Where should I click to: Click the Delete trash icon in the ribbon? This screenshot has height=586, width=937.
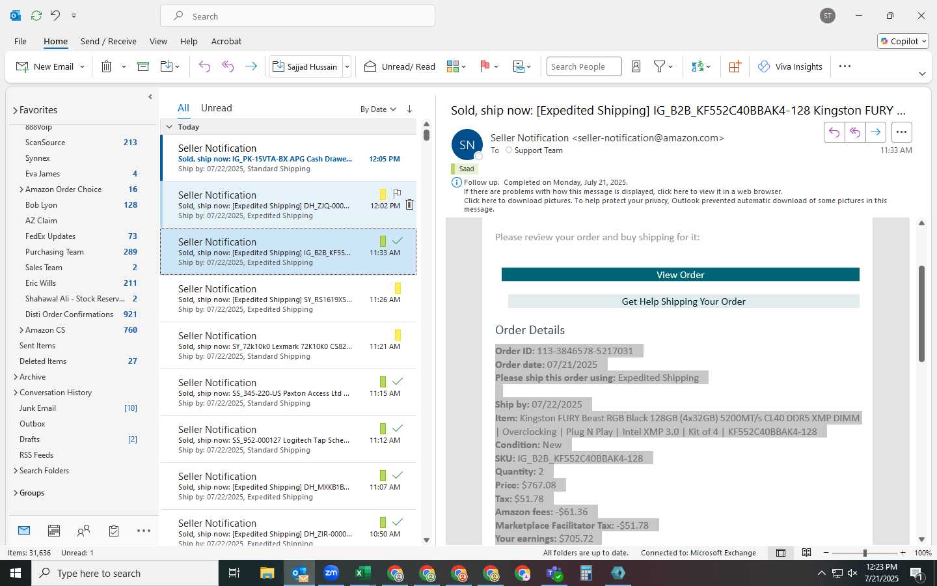pos(107,66)
